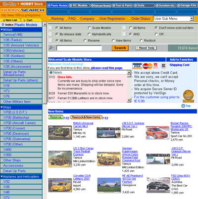Click the Need help button
This screenshot has width=198, height=199.
click(x=146, y=48)
